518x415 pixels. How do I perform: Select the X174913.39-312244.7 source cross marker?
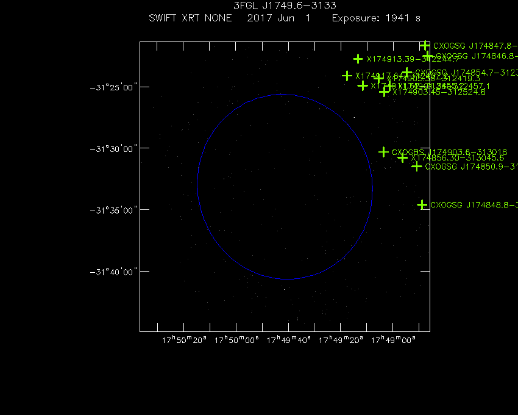pos(358,59)
